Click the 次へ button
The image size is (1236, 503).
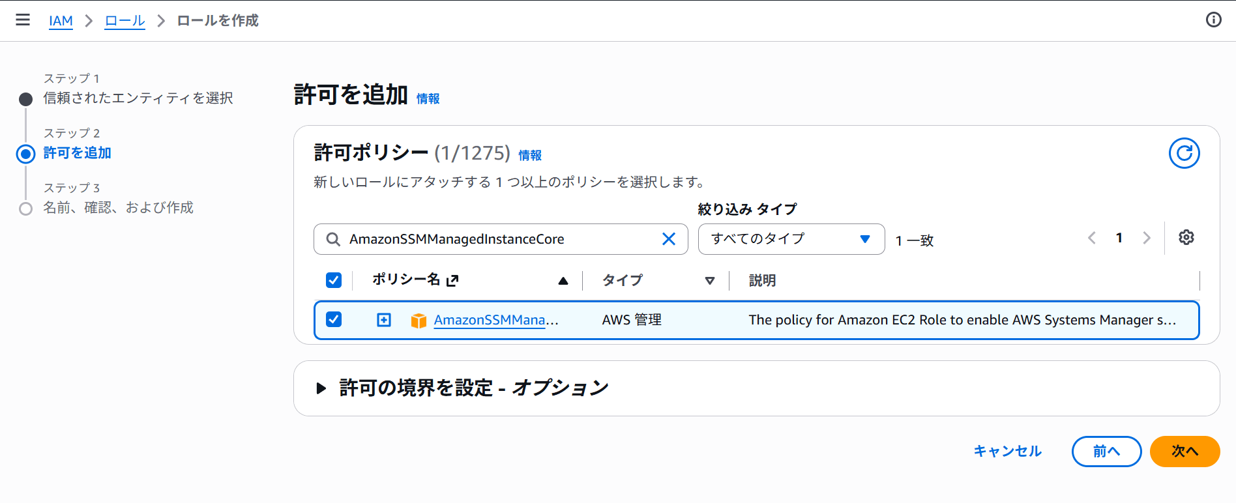[1184, 452]
